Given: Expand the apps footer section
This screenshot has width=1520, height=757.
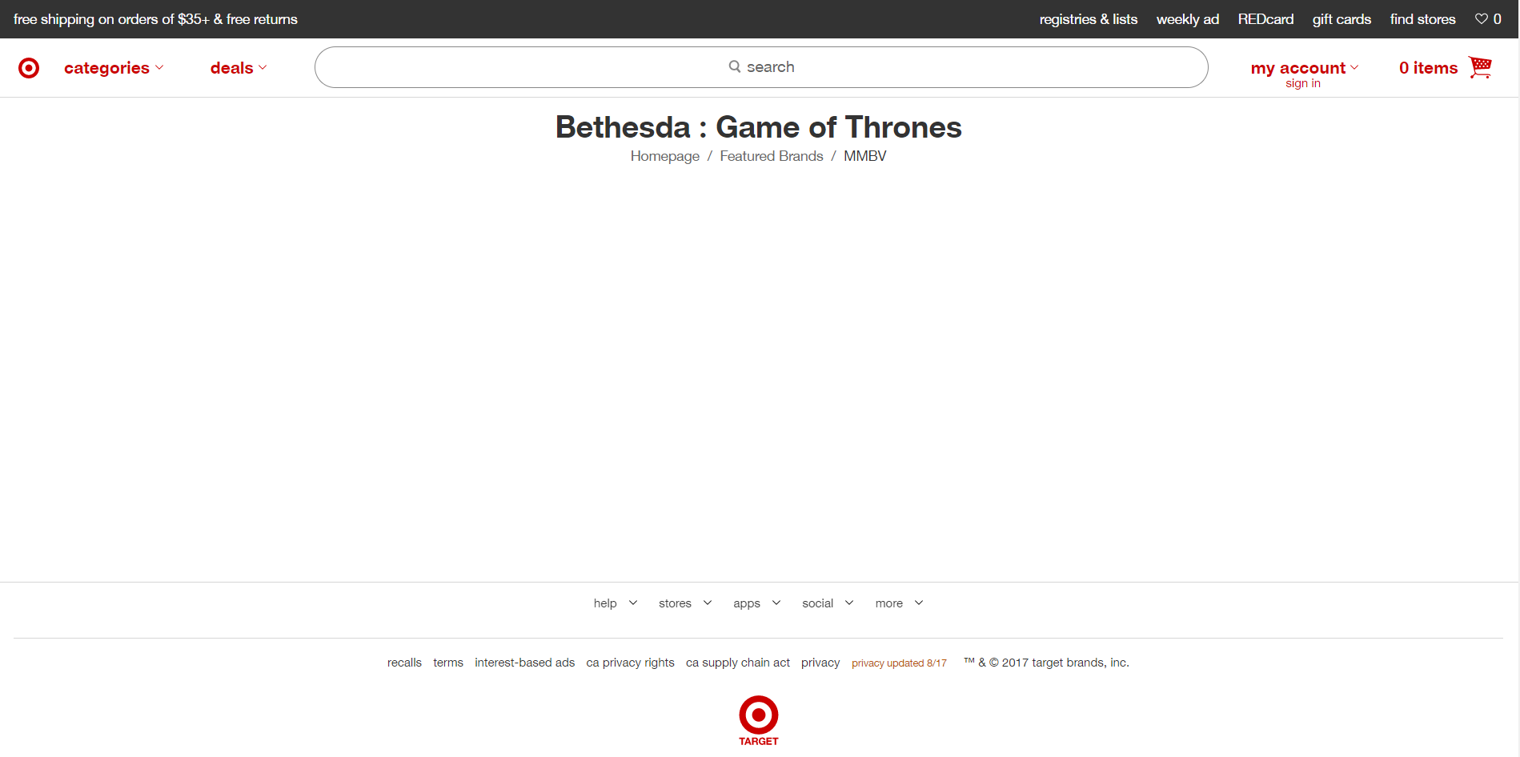Looking at the screenshot, I should [756, 603].
